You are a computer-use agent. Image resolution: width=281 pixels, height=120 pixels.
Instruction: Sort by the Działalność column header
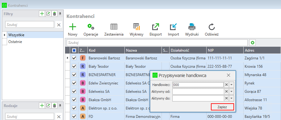coord(188,50)
